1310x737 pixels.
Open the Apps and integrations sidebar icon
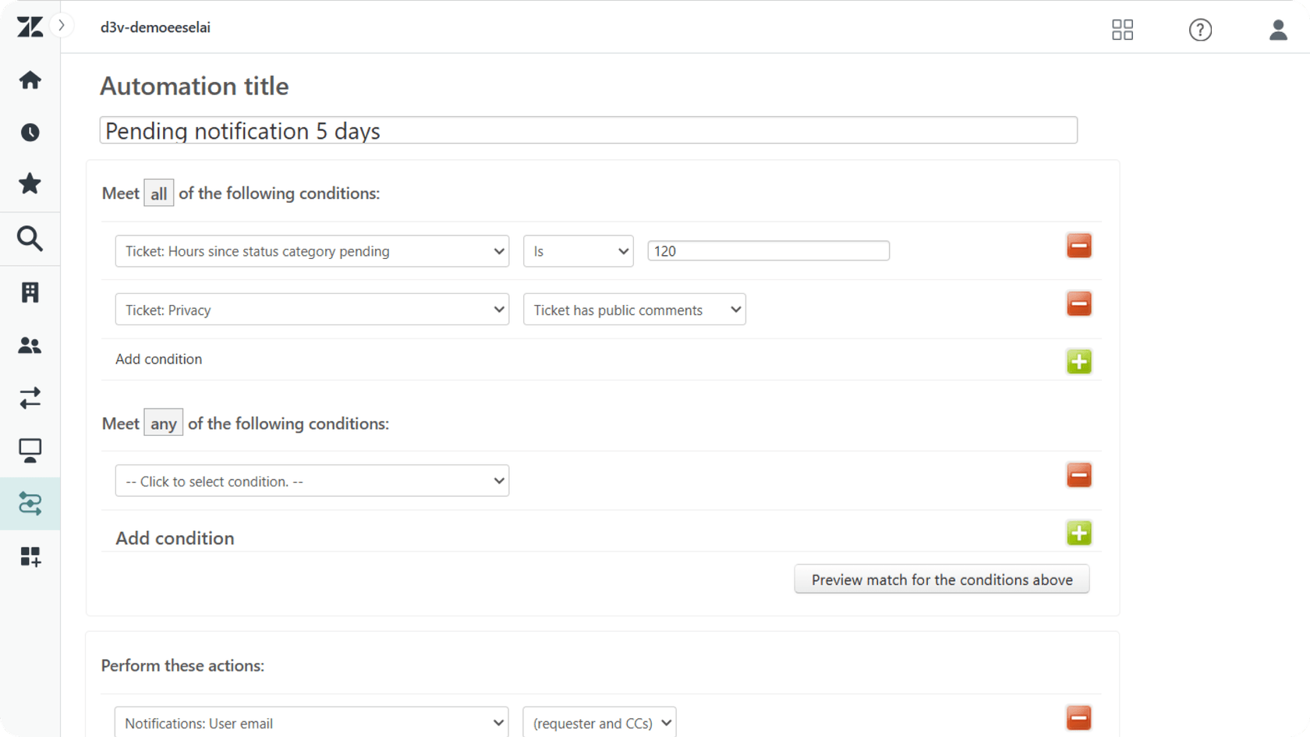coord(30,556)
